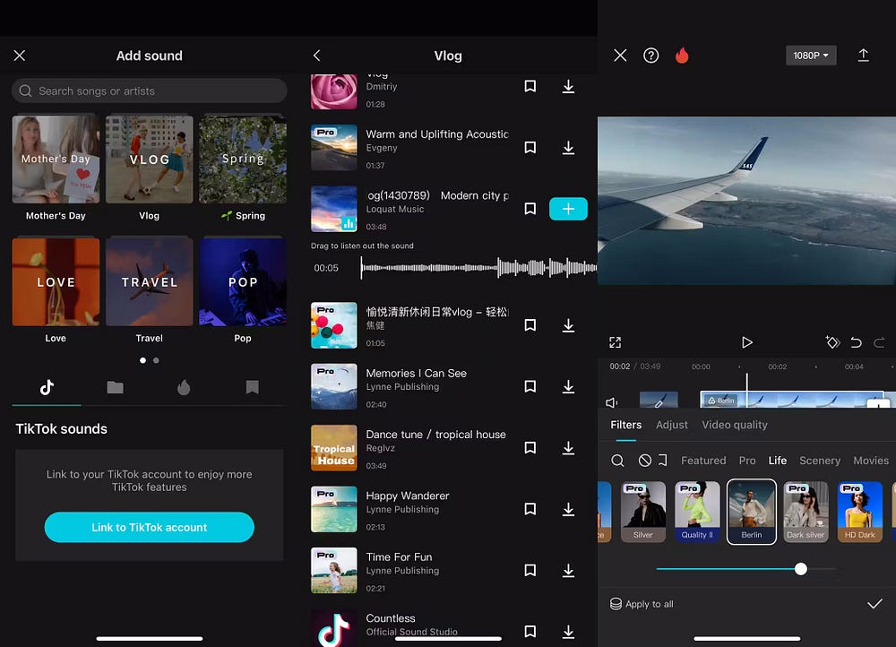This screenshot has height=647, width=896.
Task: Undo the last edit
Action: (x=856, y=342)
